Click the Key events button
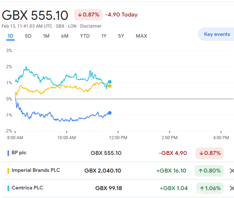Viewport: 234px width, 198px height. [217, 34]
